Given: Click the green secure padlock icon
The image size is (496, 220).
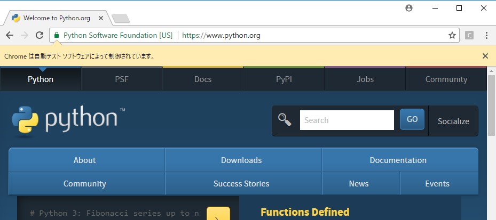Looking at the screenshot, I should tap(57, 35).
